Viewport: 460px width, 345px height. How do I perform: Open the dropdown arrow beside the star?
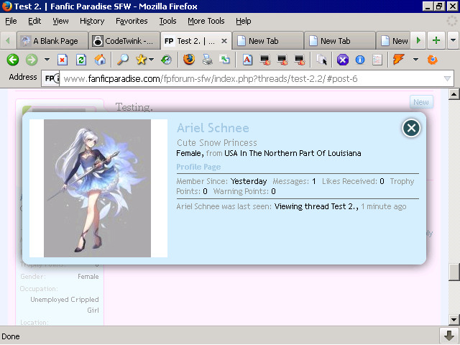point(152,60)
